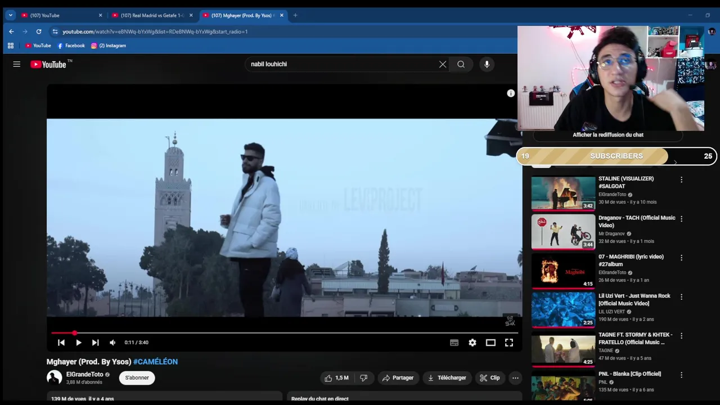720x405 pixels.
Task: Mute the video volume
Action: tap(112, 343)
